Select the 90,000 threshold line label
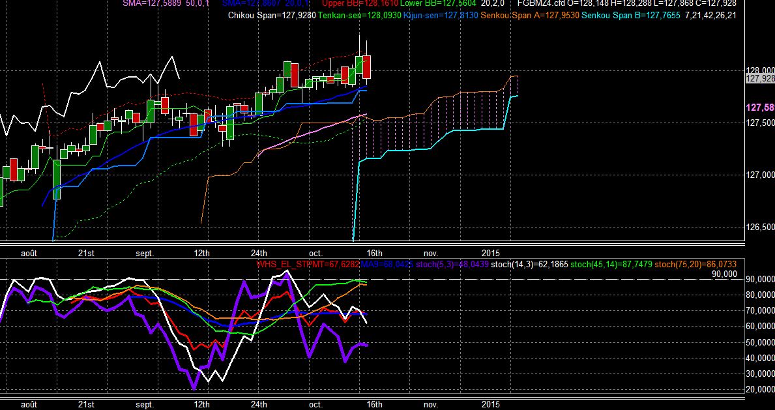 tap(724, 274)
